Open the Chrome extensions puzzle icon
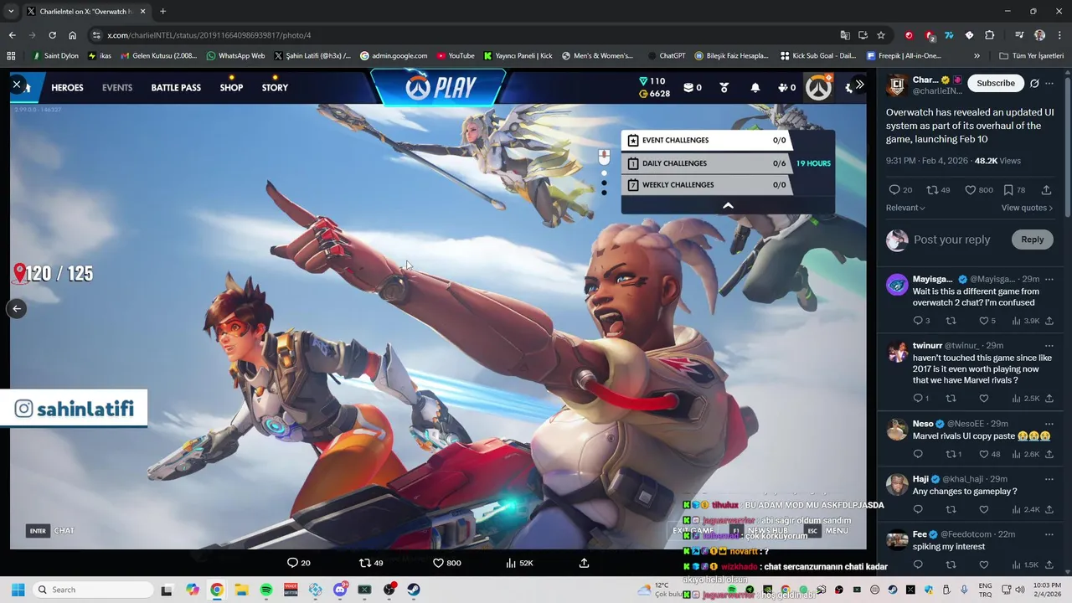 tap(989, 35)
